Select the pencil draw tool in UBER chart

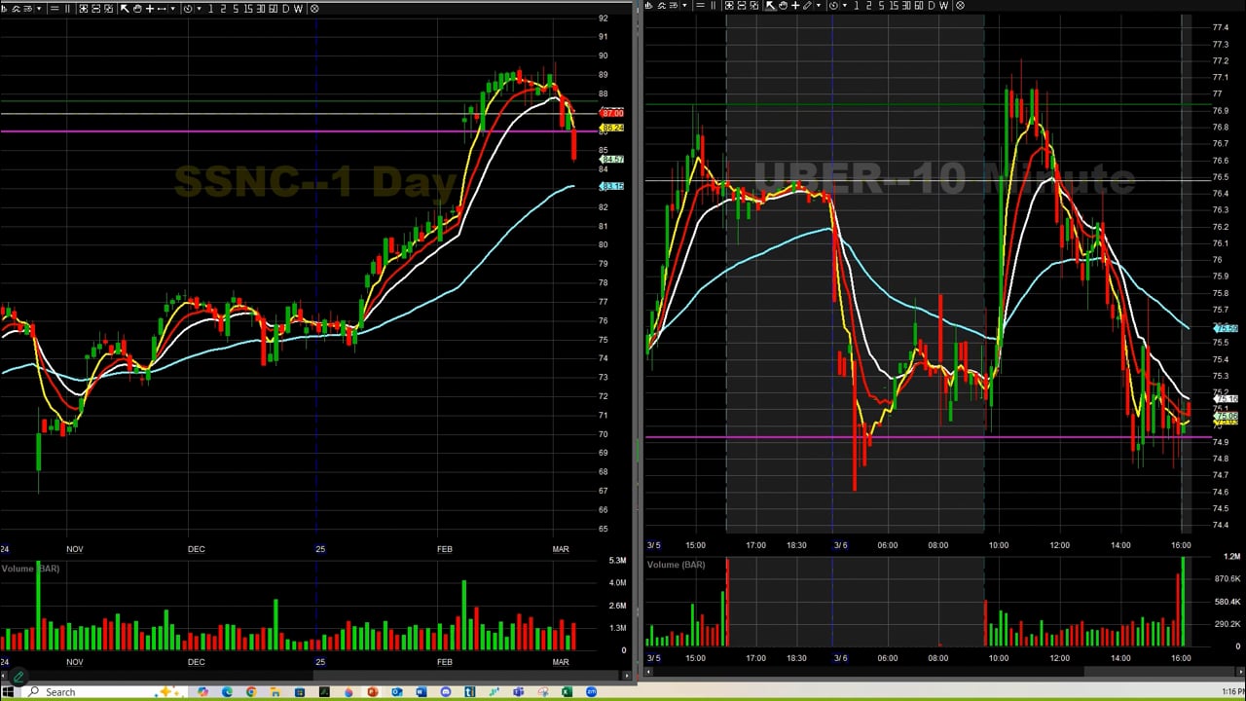(807, 6)
